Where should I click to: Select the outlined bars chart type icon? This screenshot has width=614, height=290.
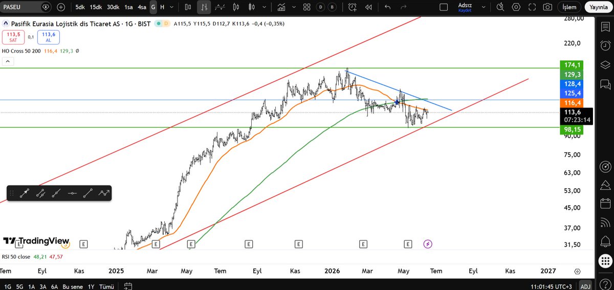[188, 7]
